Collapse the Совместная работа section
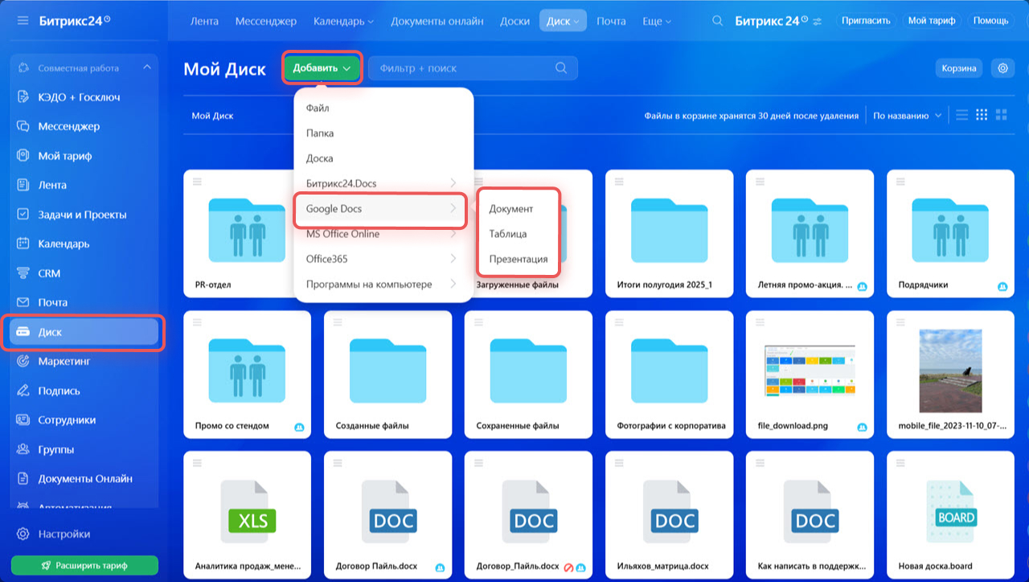Image resolution: width=1029 pixels, height=582 pixels. 146,68
